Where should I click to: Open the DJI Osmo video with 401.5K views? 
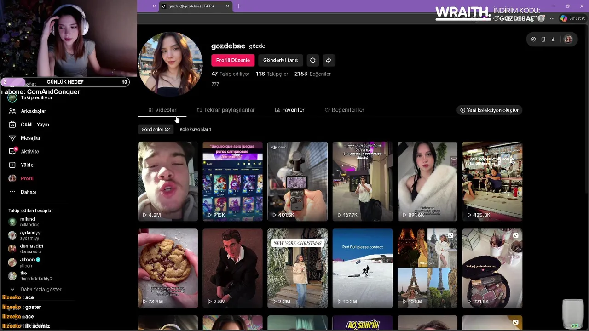(297, 181)
